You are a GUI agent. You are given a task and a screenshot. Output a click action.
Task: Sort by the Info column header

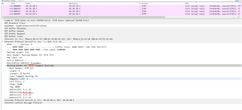(x=187, y=3)
